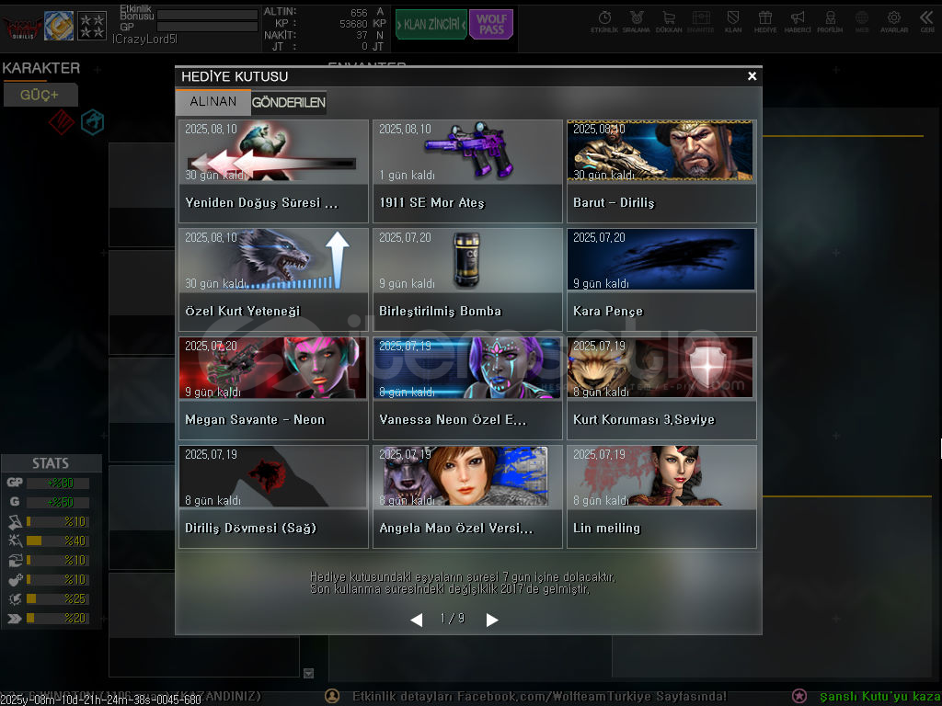
Task: Select the blue hexagon gun icon
Action: [93, 122]
